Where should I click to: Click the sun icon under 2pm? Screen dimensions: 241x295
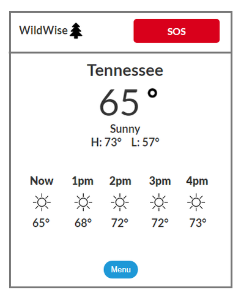[120, 202]
